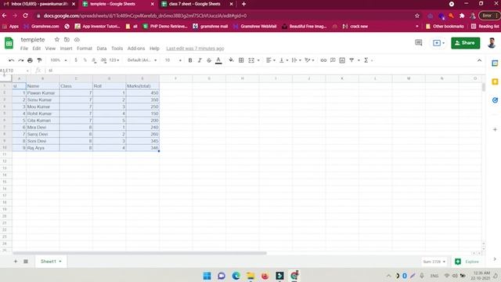
Task: Print the spreadsheet
Action: [x=30, y=60]
